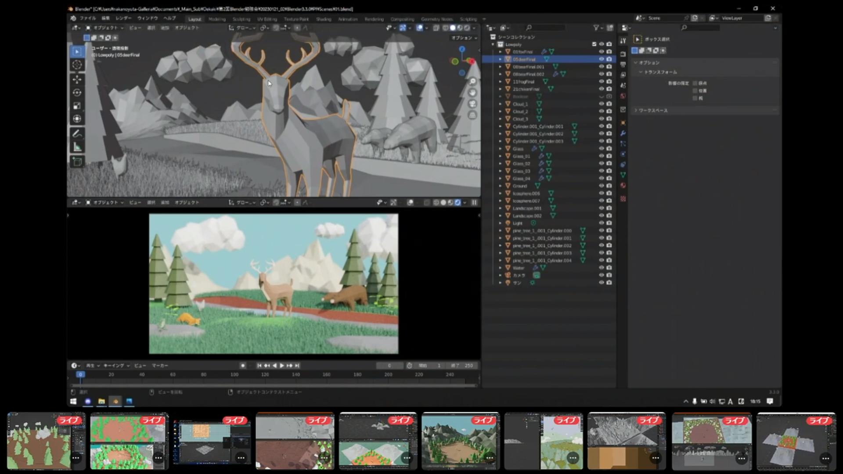The width and height of the screenshot is (843, 474).
Task: Hide 01foxFinal with its eye icon
Action: (602, 52)
